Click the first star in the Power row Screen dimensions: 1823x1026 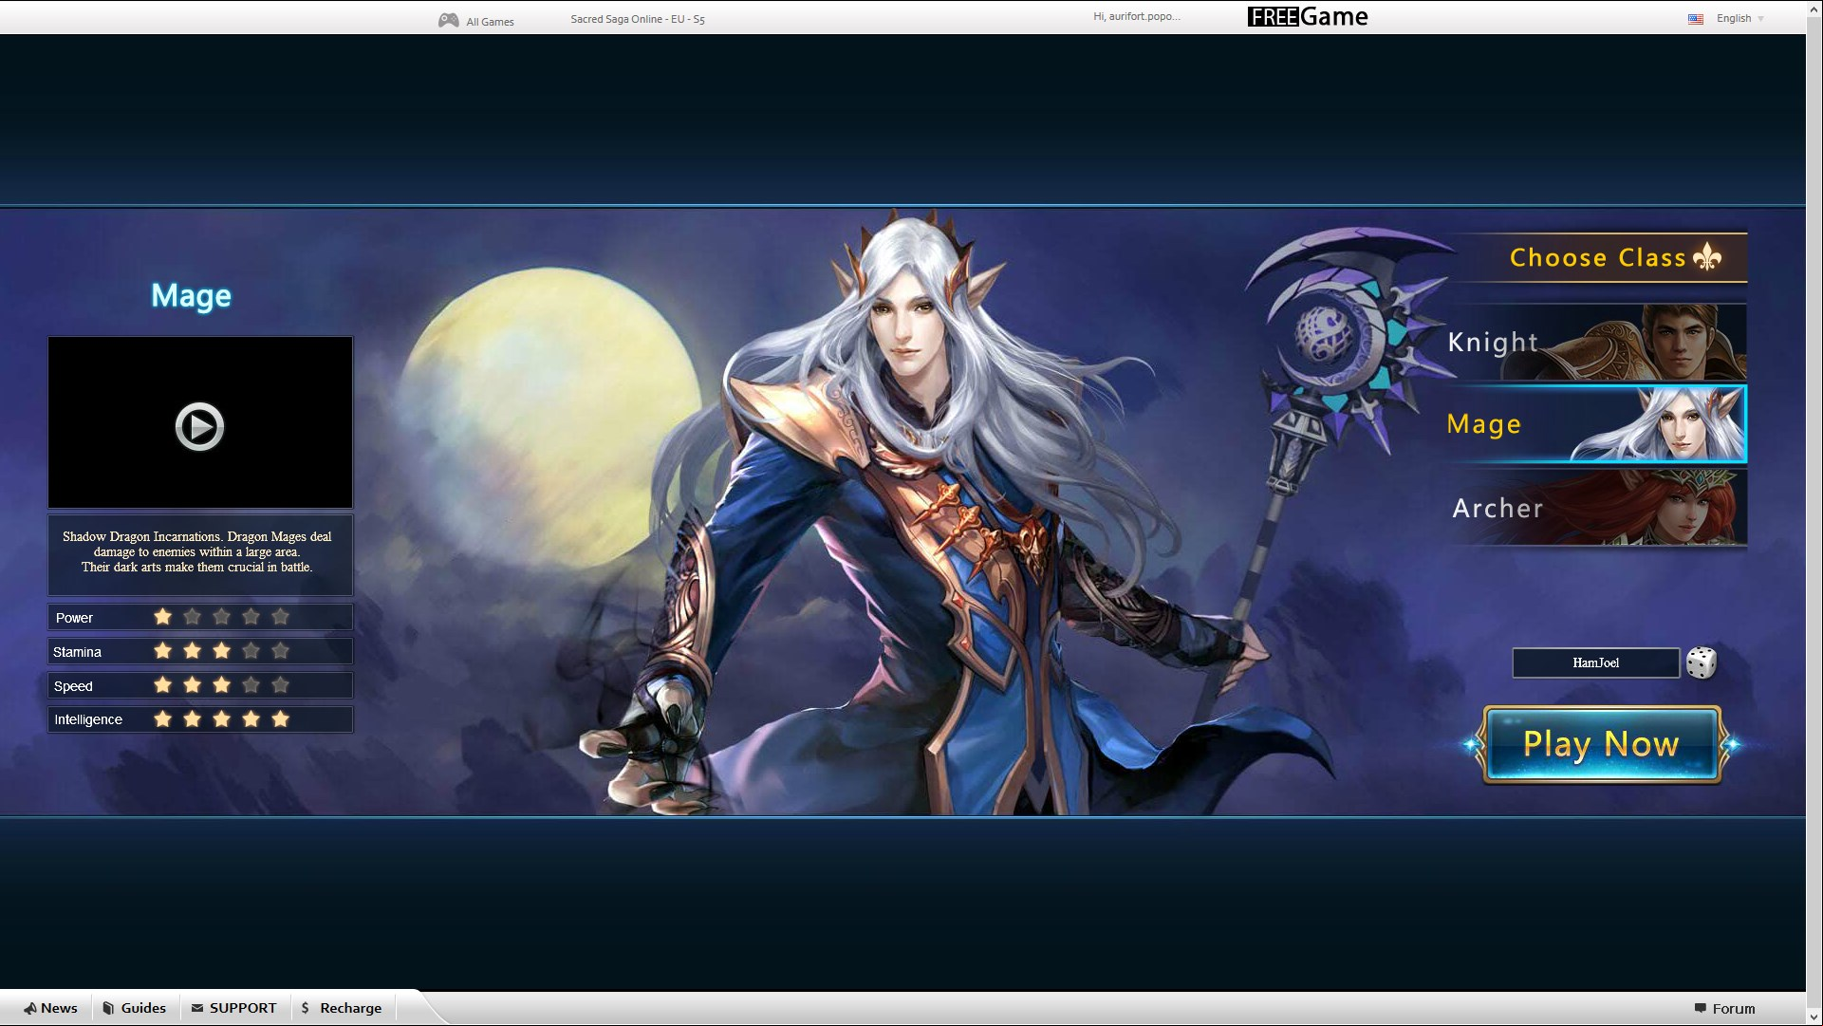coord(163,617)
